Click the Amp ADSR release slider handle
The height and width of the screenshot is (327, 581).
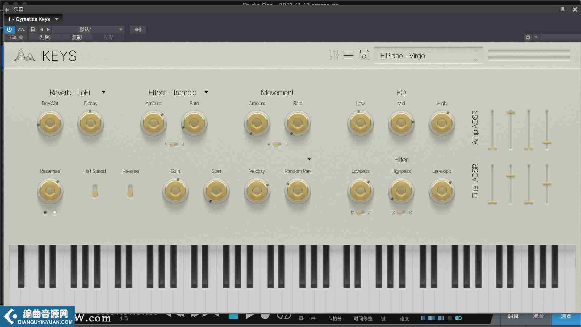(x=547, y=143)
